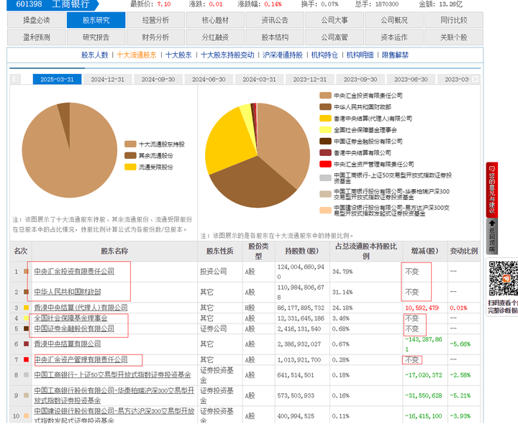
Task: Select the 2023-09-30 date tab
Action: [360, 79]
